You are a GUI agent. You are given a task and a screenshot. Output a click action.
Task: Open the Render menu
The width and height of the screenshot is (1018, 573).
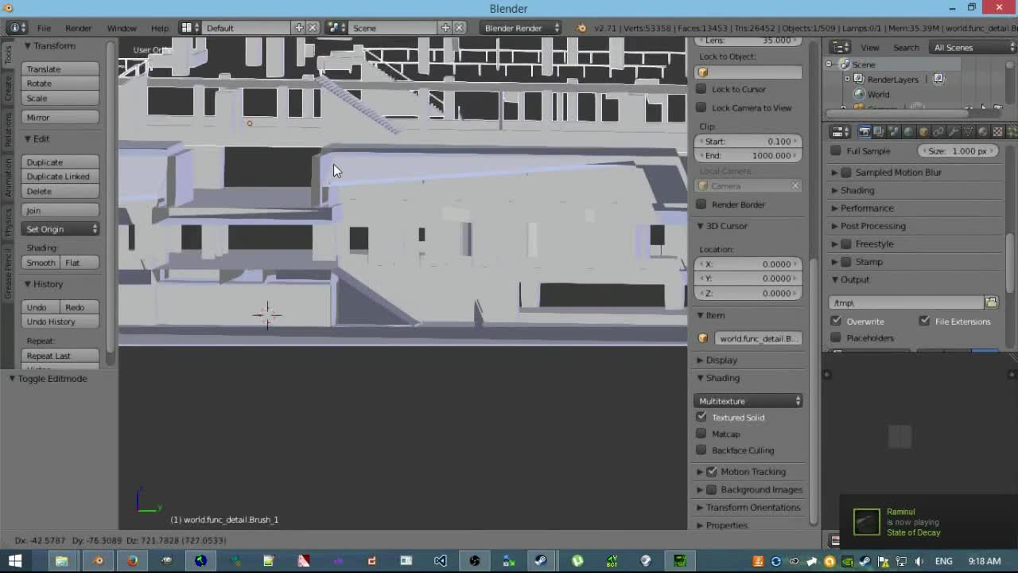pos(78,28)
